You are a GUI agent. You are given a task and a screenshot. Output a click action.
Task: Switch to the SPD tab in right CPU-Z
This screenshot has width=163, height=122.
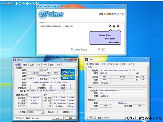click(x=117, y=64)
